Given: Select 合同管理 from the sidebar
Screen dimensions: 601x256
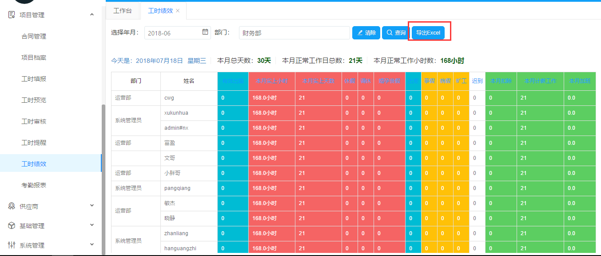Looking at the screenshot, I should coord(34,36).
